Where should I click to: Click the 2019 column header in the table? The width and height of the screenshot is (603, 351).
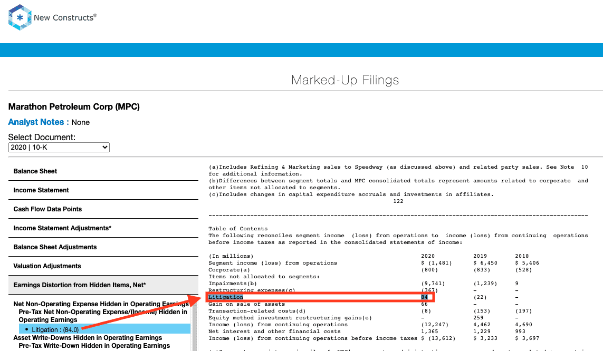pos(480,256)
